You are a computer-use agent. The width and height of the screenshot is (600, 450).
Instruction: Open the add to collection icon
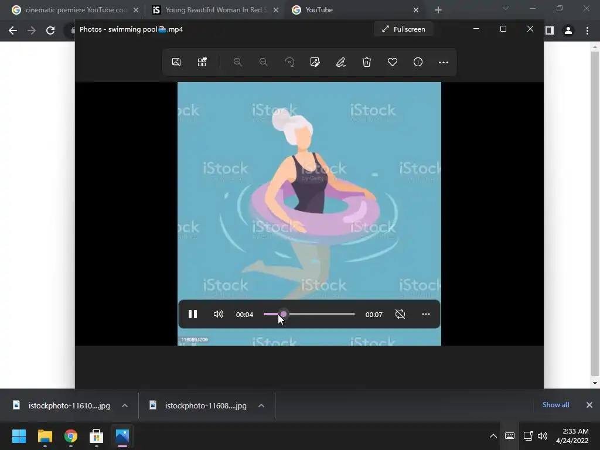(202, 62)
